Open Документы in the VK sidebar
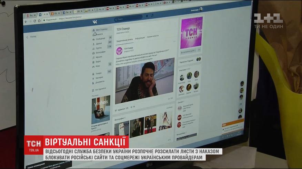This screenshot has height=169, width=302. [x=100, y=82]
